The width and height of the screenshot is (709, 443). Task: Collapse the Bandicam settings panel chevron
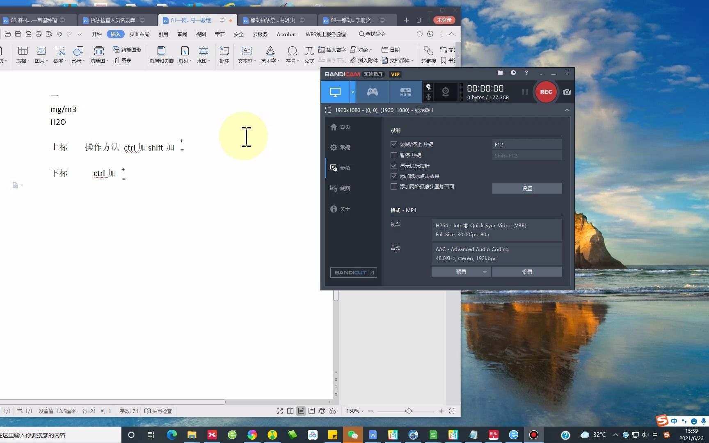567,110
